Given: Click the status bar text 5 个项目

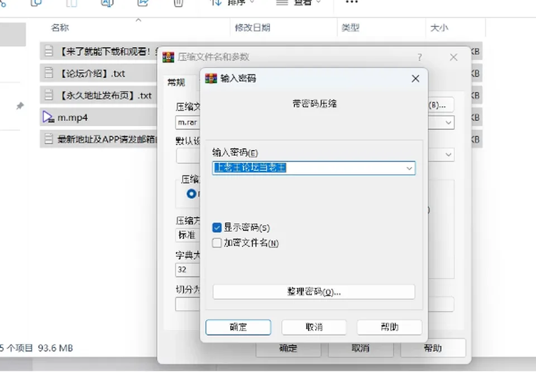Looking at the screenshot, I should pos(16,348).
